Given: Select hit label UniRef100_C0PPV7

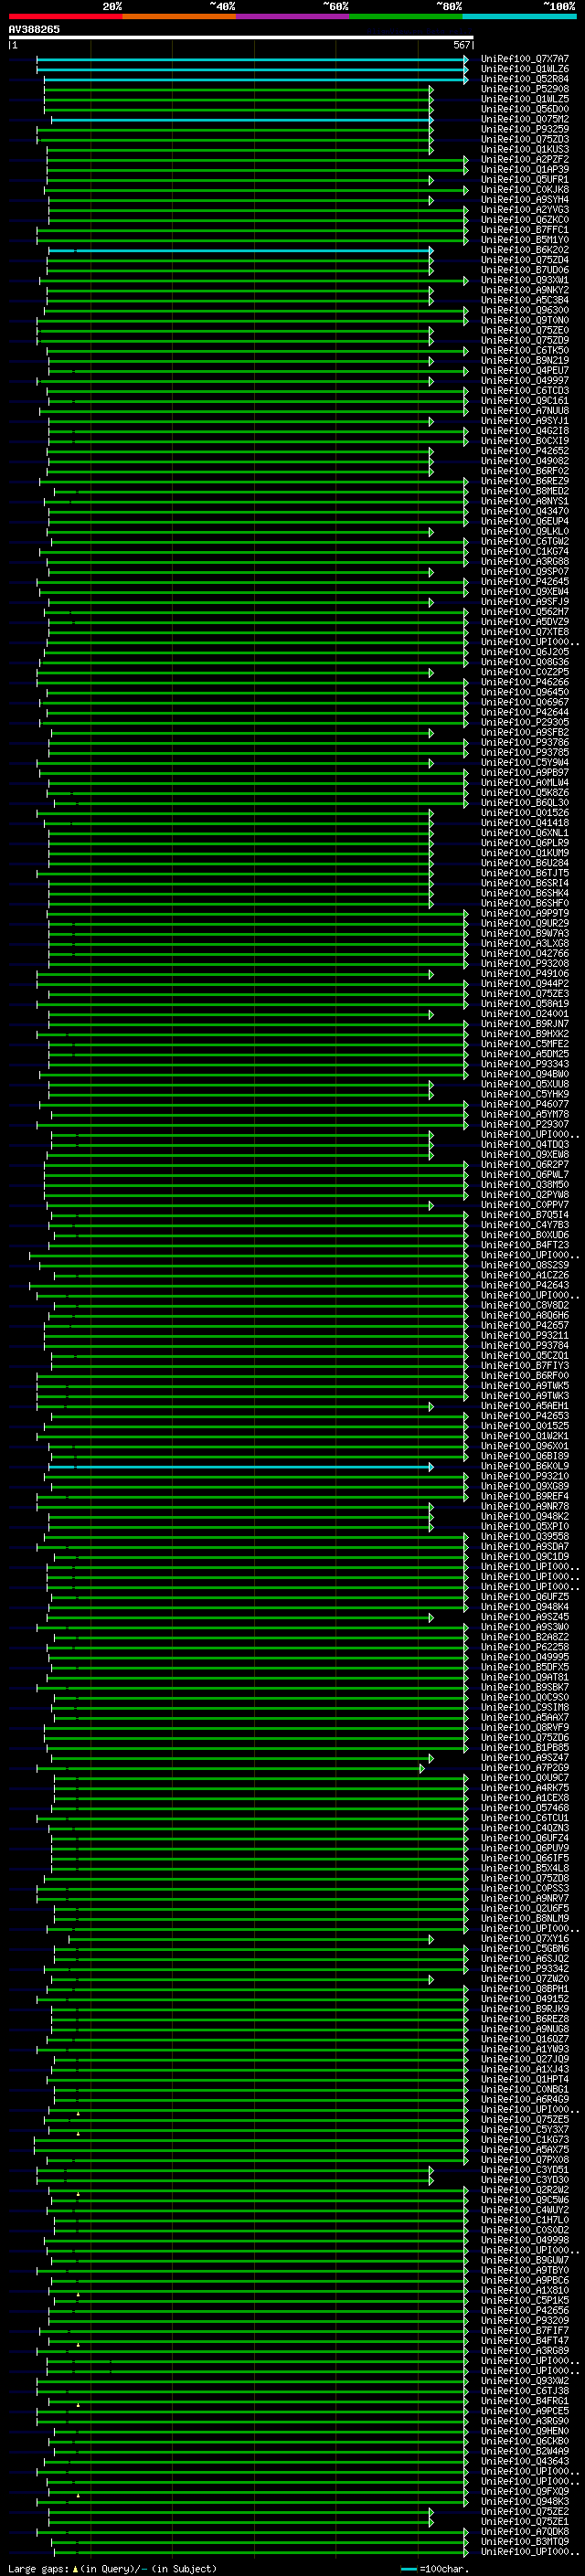Looking at the screenshot, I should point(525,1205).
